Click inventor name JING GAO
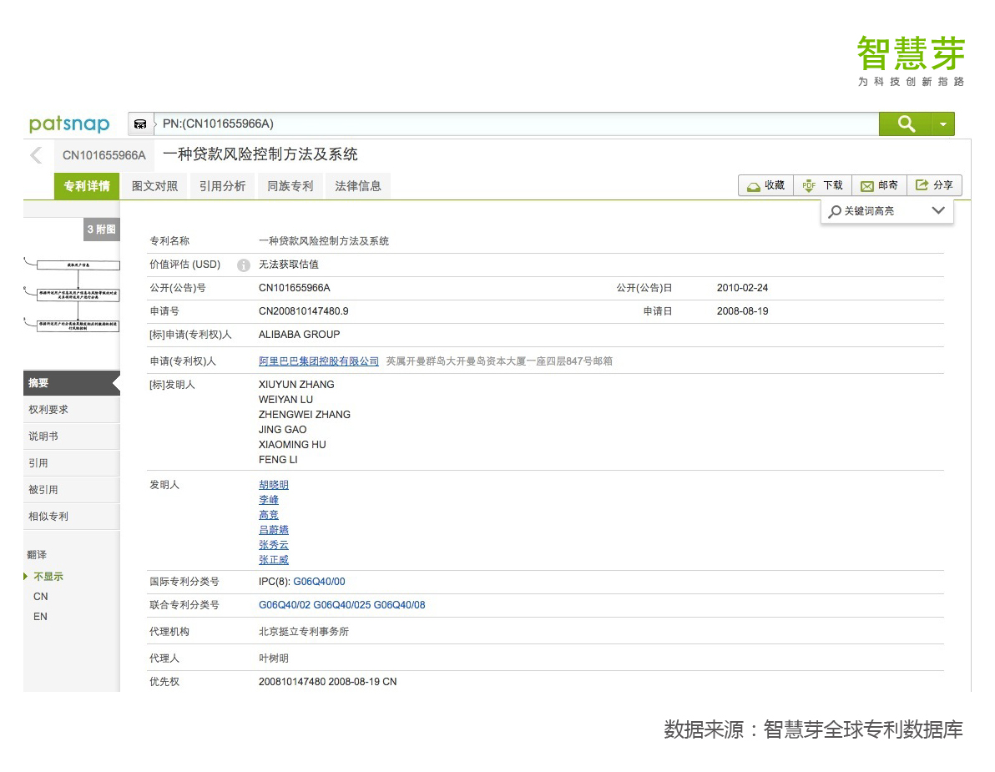 (x=282, y=430)
